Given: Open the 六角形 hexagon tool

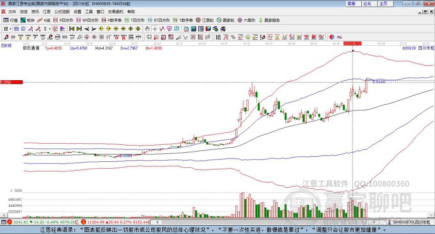Looking at the screenshot, I should [246, 20].
